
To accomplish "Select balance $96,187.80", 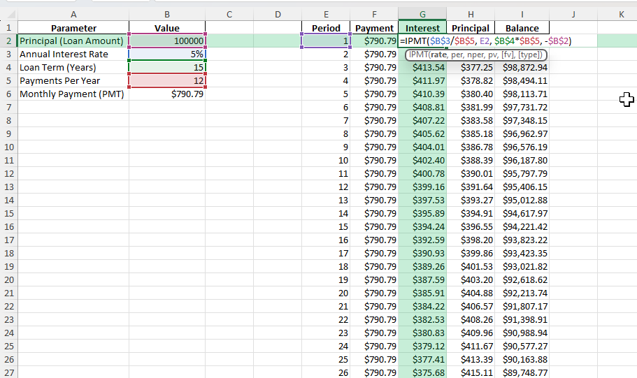I will [x=522, y=161].
